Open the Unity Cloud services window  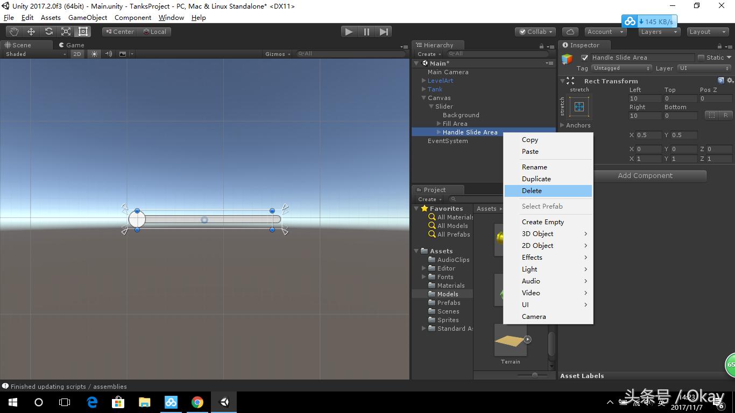(570, 31)
